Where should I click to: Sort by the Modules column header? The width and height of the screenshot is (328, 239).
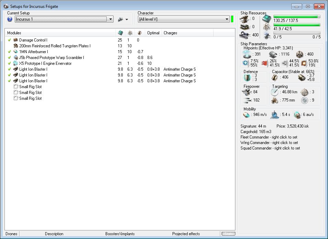coord(60,33)
